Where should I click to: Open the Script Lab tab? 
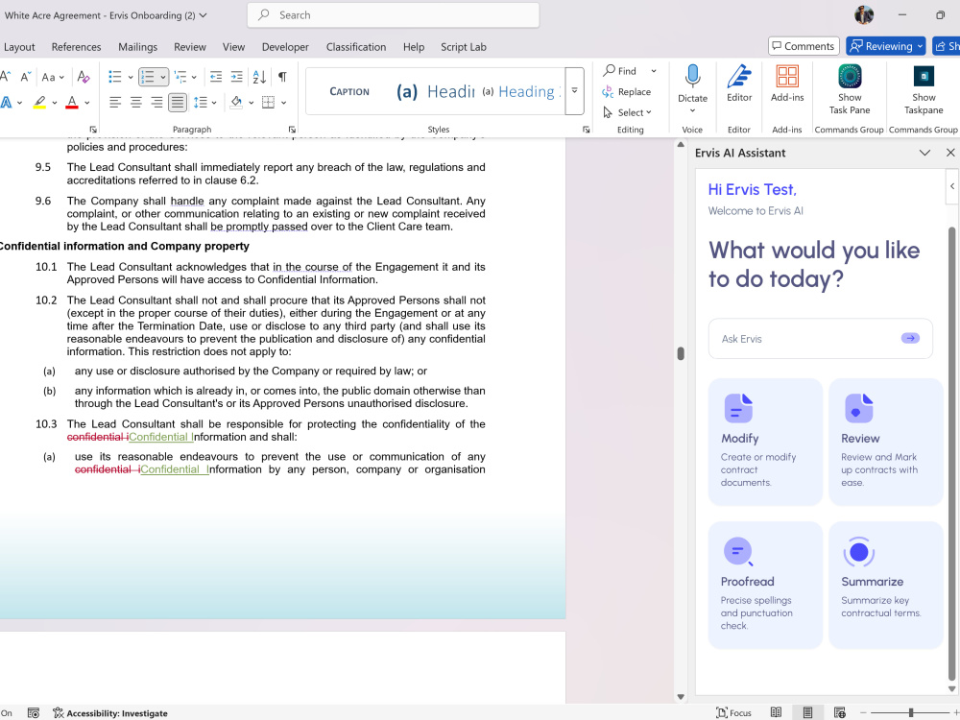click(x=464, y=47)
